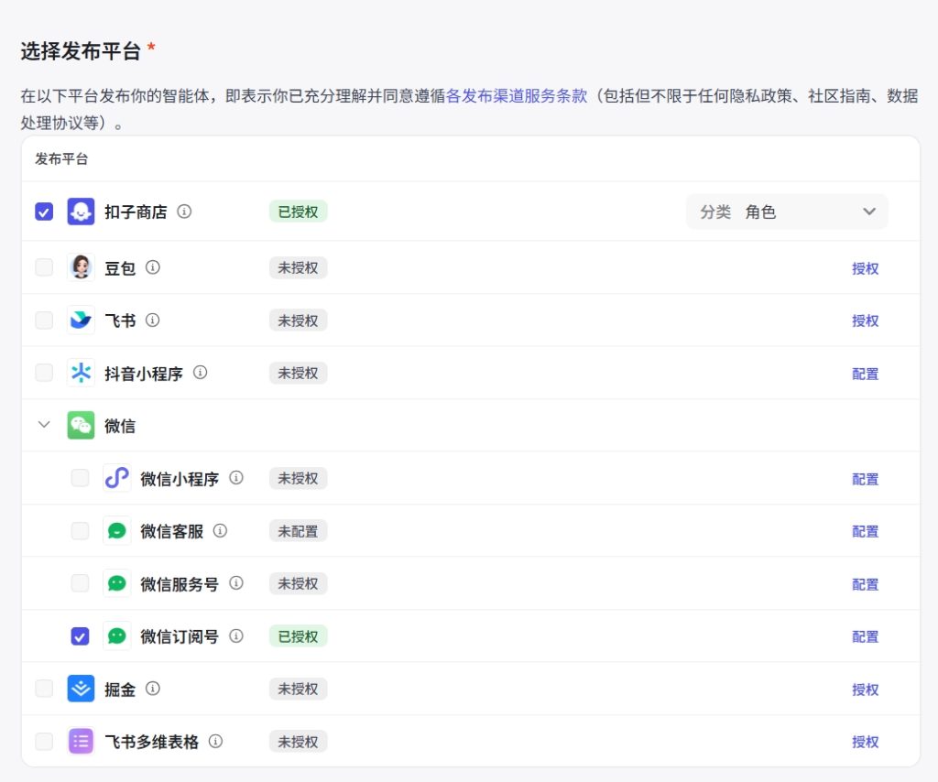
Task: Click the 微信服务号 logo icon
Action: tap(116, 583)
